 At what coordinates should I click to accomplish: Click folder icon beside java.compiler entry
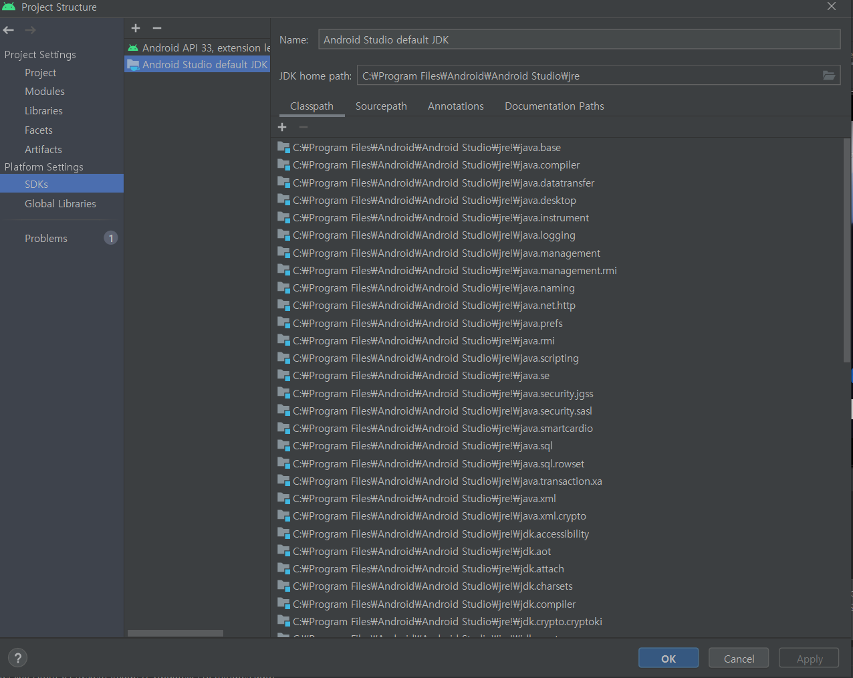283,164
